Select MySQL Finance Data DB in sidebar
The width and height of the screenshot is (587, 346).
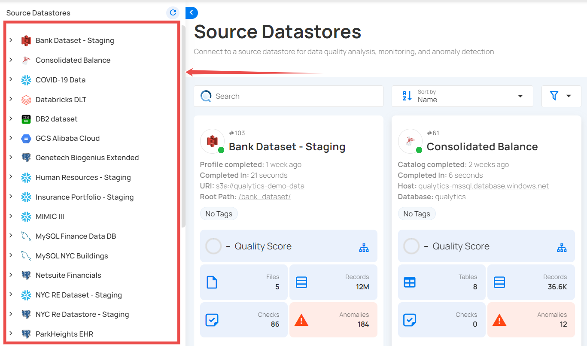tap(76, 236)
